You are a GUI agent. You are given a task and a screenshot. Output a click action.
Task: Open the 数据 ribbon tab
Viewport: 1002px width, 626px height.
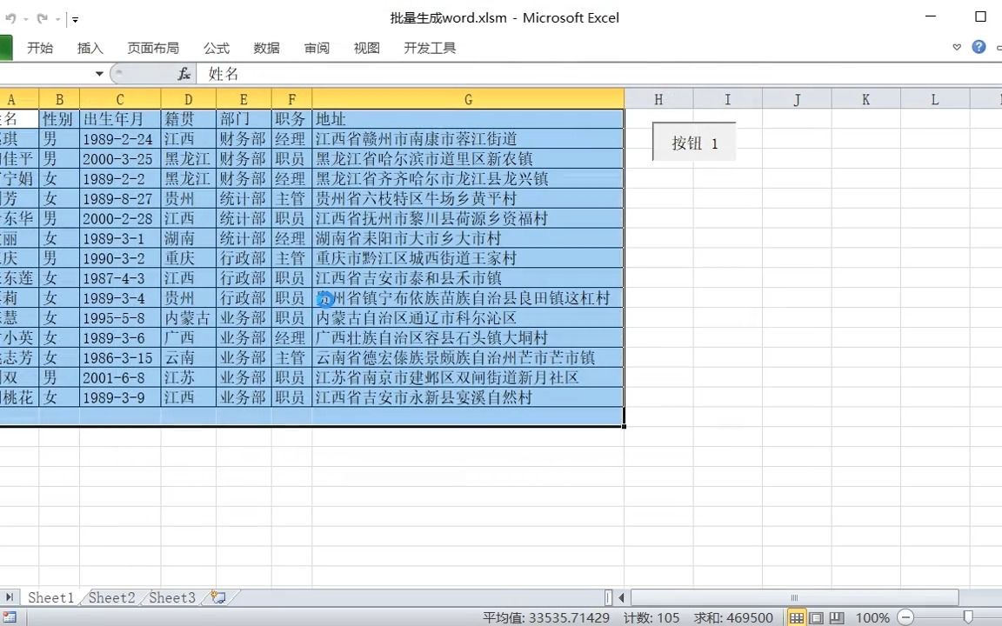(266, 48)
